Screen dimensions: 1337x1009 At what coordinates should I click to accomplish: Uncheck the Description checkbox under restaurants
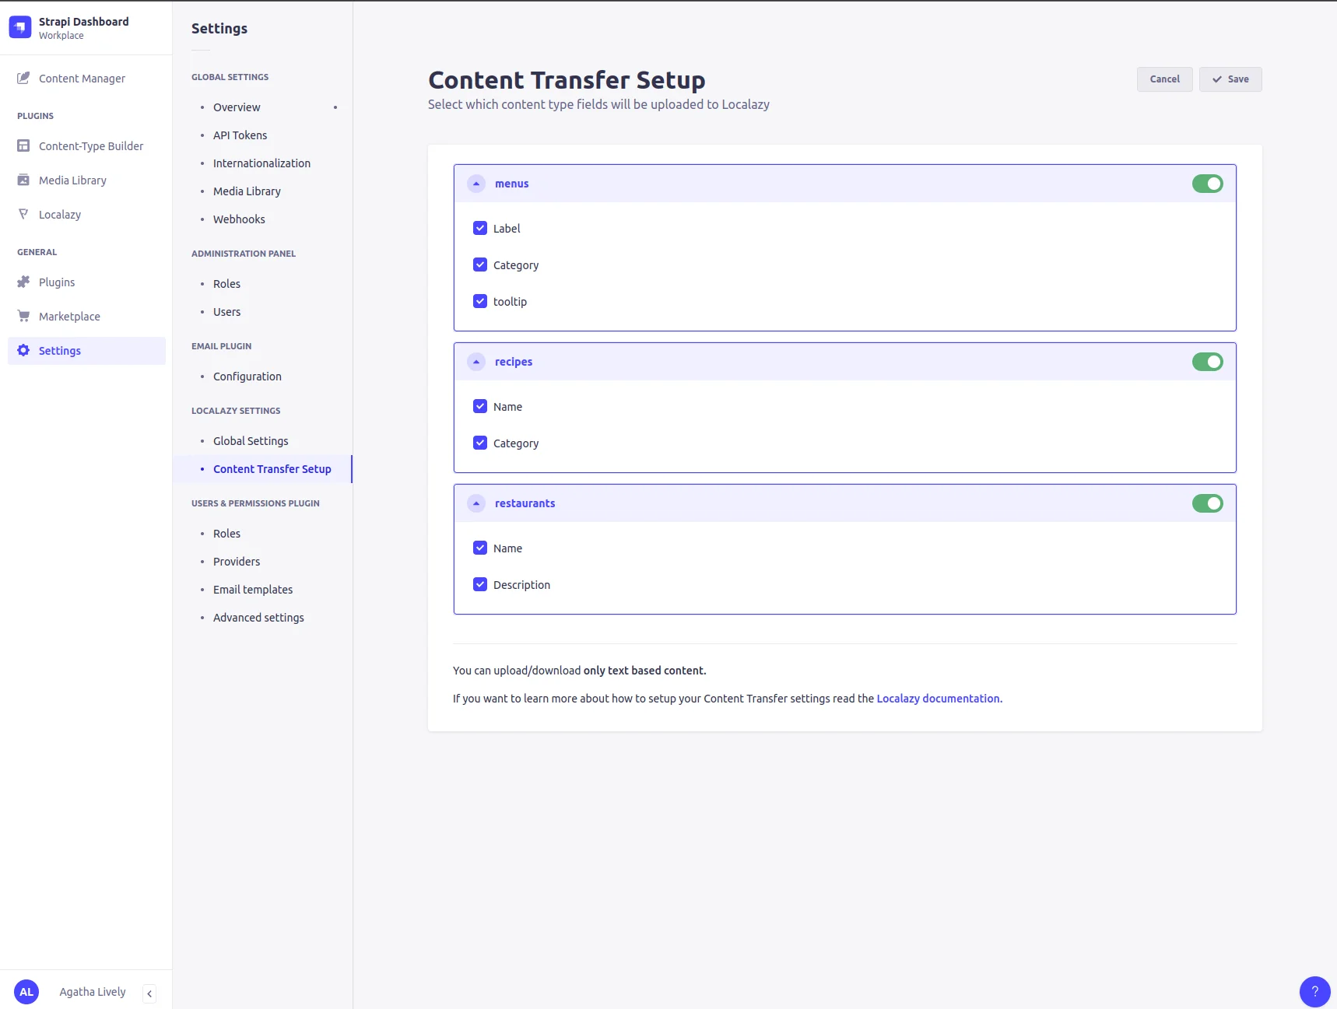(x=480, y=585)
